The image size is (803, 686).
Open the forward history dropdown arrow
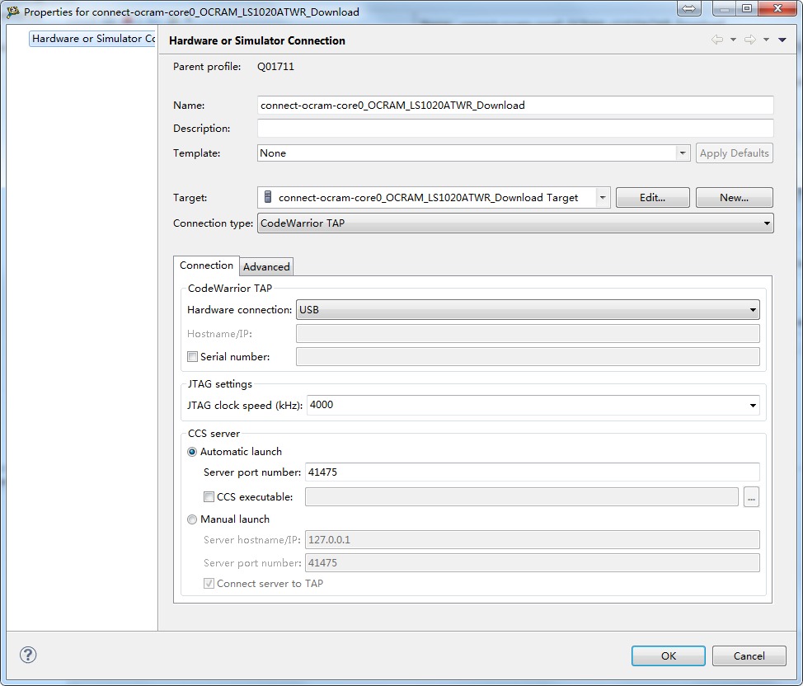(766, 40)
